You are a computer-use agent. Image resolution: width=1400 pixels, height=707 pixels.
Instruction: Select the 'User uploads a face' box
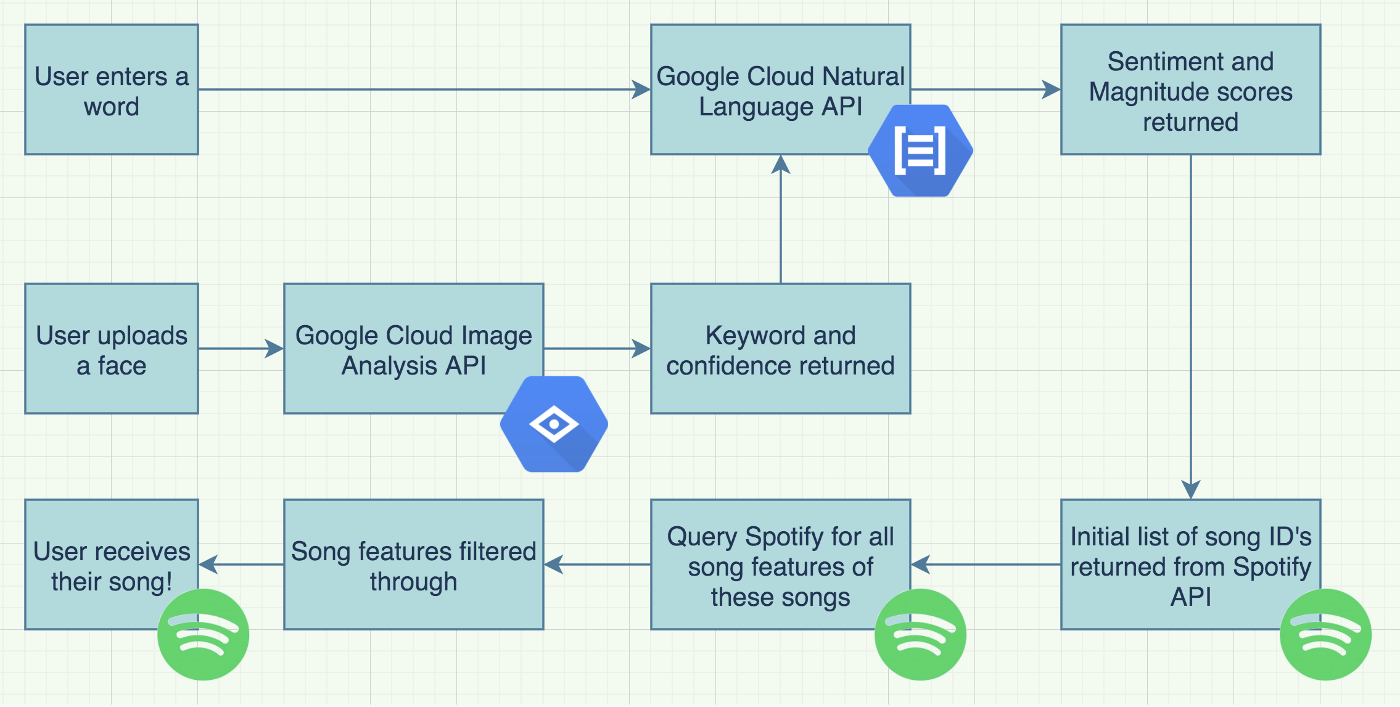tap(112, 349)
